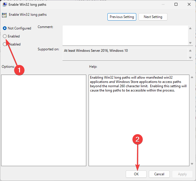The height and width of the screenshot is (181, 196).
Task: Click Supported on box scroll down arrow
Action: tap(190, 58)
